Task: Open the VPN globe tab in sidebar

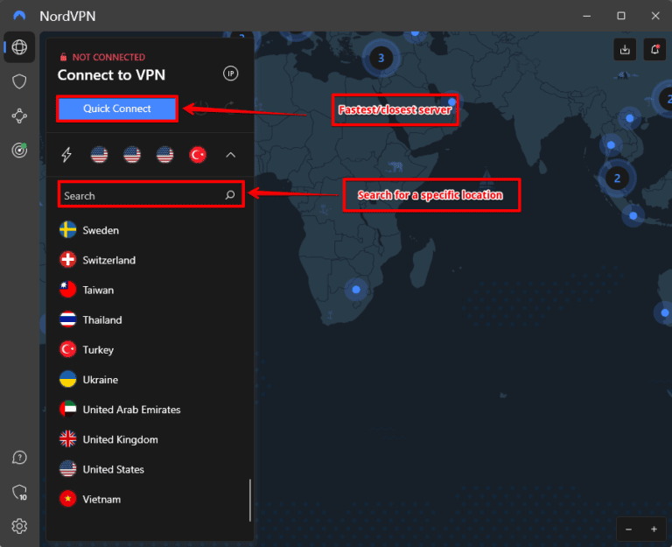Action: 19,47
